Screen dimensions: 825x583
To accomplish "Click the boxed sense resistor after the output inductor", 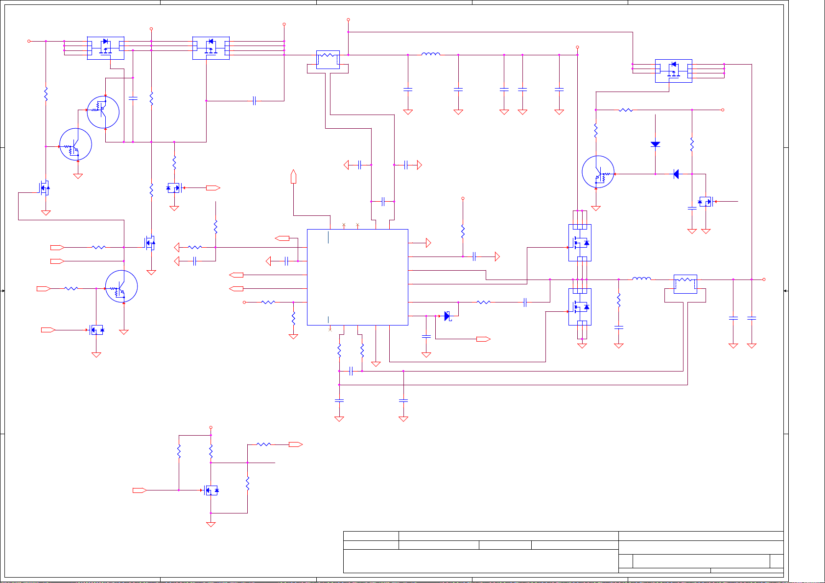I will [x=685, y=284].
